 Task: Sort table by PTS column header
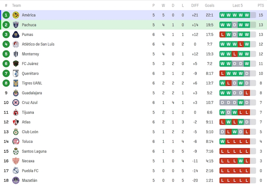(x=261, y=5)
